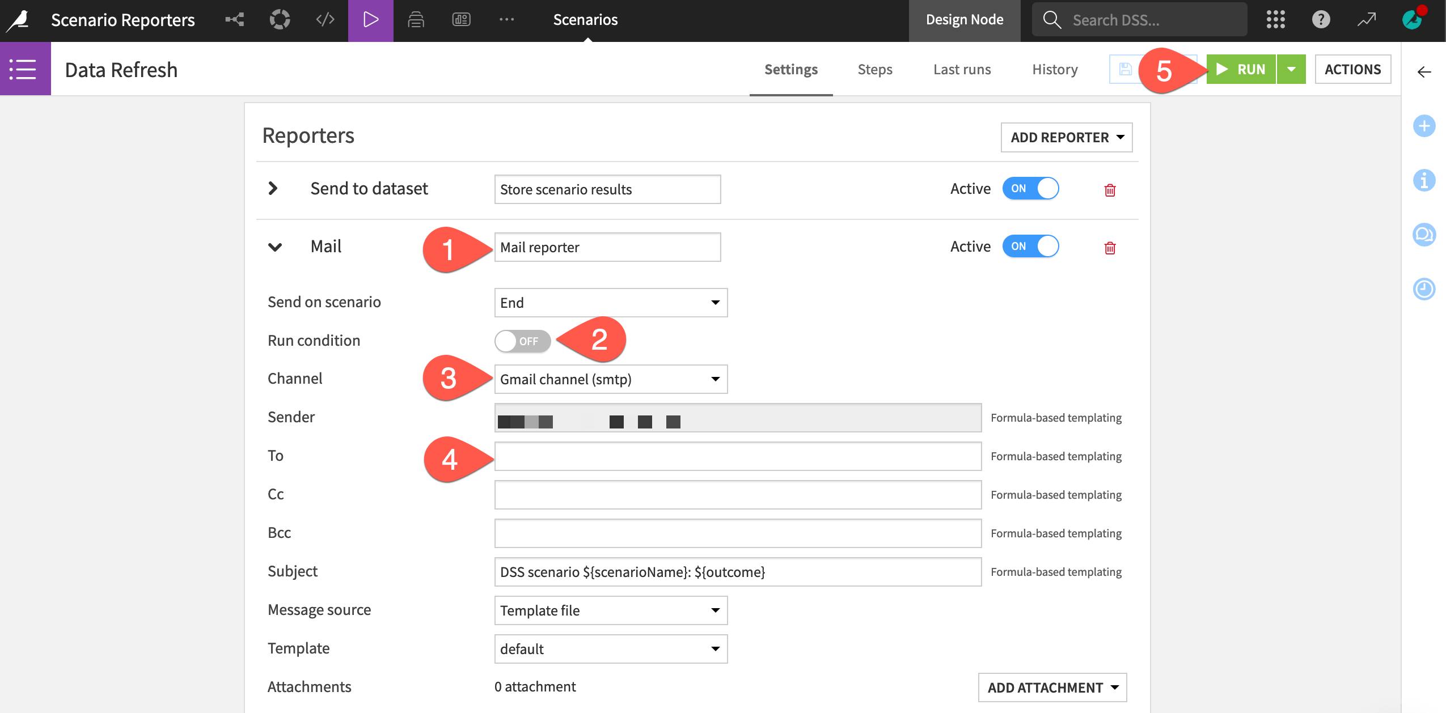
Task: Toggle the Run condition switch on
Action: (x=522, y=341)
